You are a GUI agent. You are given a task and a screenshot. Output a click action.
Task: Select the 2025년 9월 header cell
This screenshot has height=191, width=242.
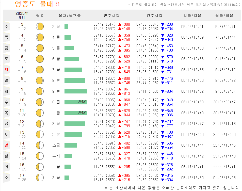20,15
